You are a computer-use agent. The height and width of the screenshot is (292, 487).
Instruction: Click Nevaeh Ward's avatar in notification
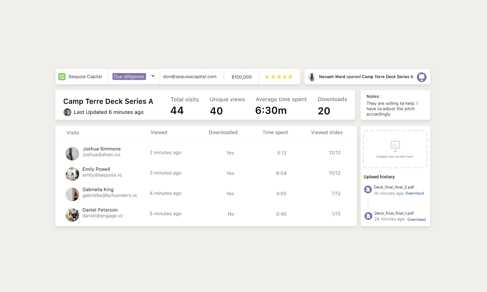[312, 77]
